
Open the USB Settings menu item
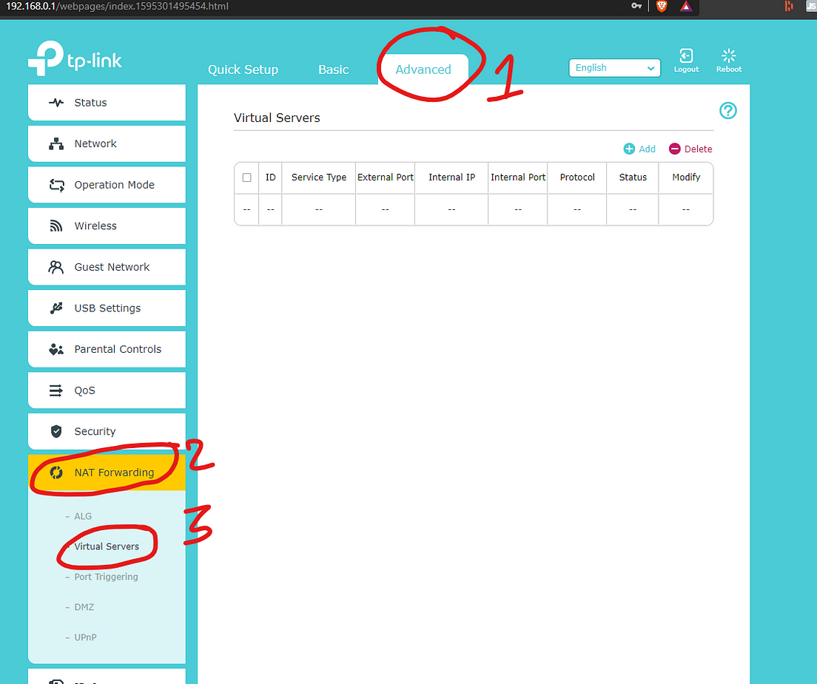[107, 308]
